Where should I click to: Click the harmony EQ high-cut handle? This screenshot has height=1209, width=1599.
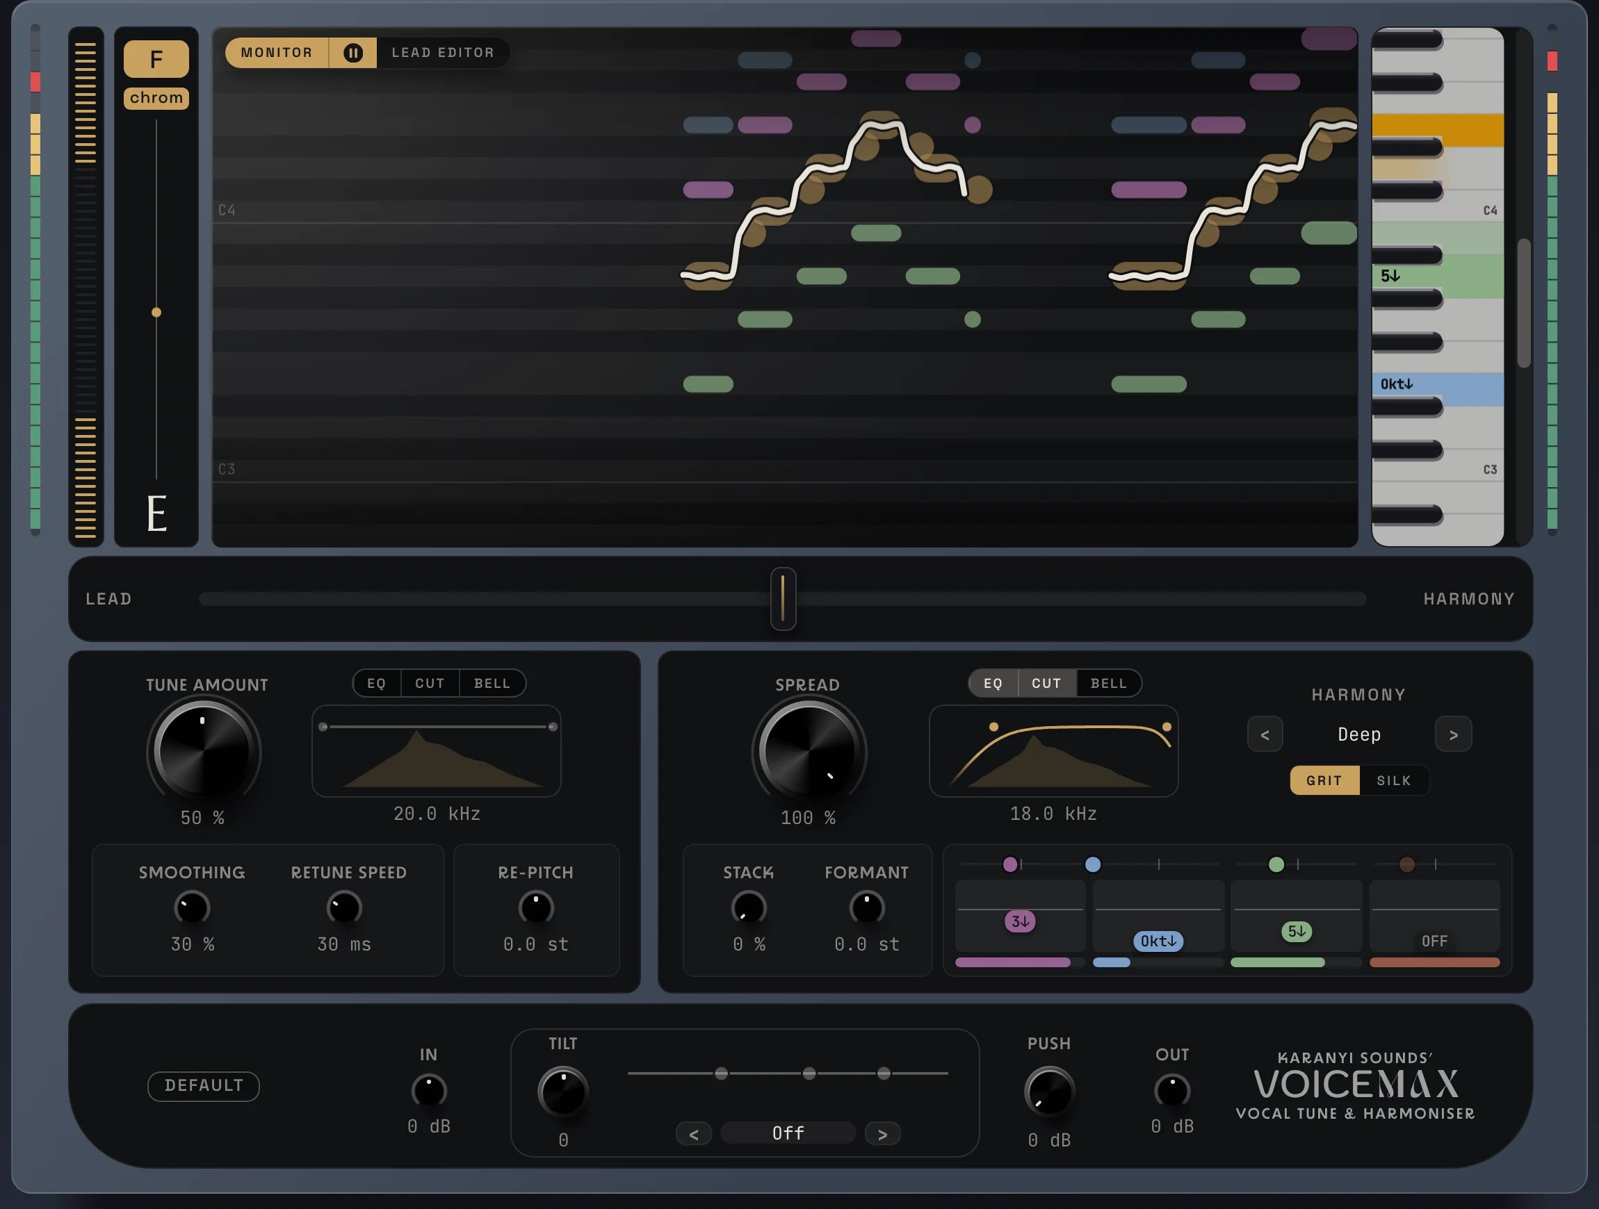coord(1166,727)
